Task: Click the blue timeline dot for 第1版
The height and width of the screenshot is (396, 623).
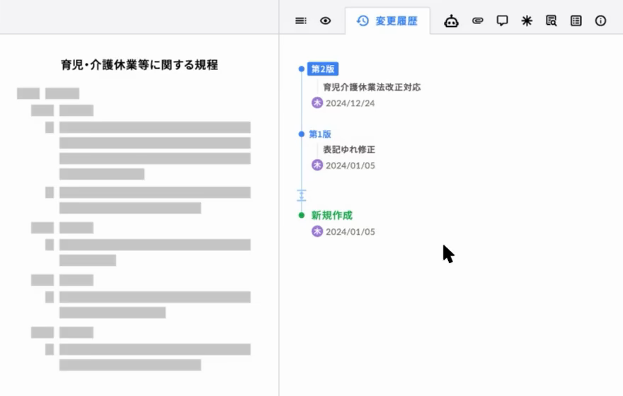Action: 302,134
